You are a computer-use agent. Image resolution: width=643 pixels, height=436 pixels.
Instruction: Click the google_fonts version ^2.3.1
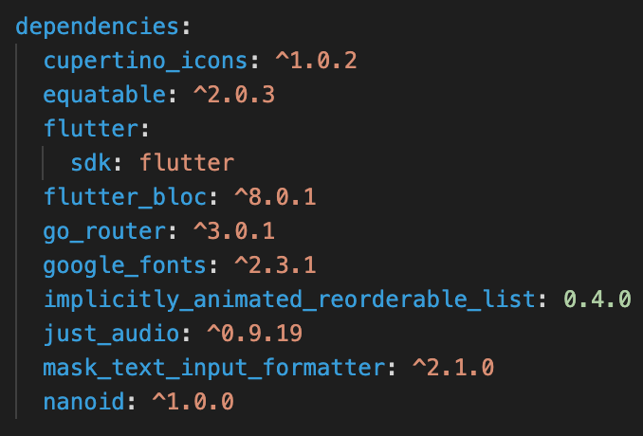pos(275,264)
